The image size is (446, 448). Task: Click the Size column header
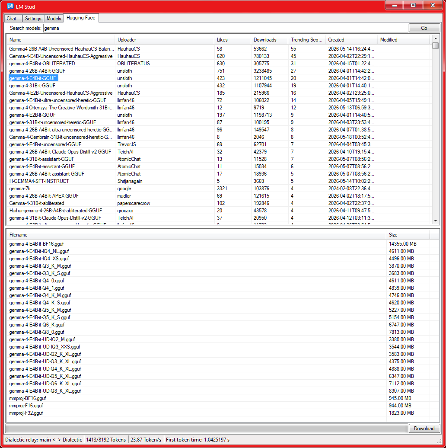(x=408, y=235)
